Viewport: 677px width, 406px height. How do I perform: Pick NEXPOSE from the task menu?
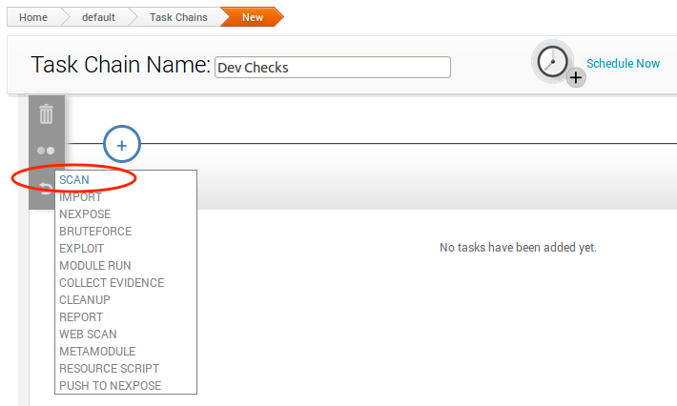85,214
